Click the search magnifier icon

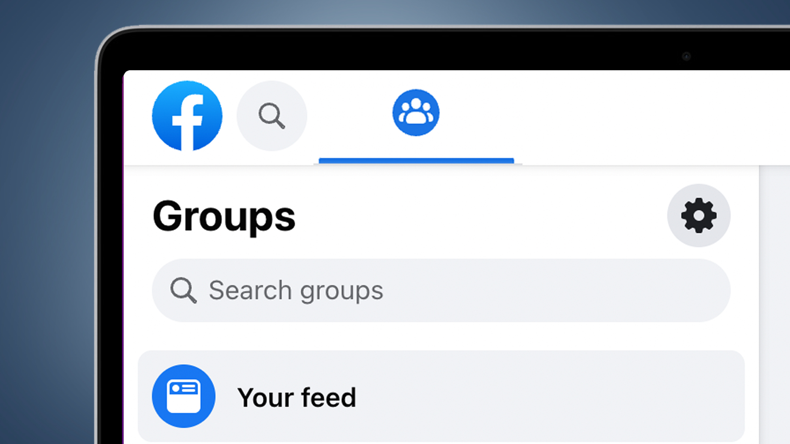click(x=273, y=115)
